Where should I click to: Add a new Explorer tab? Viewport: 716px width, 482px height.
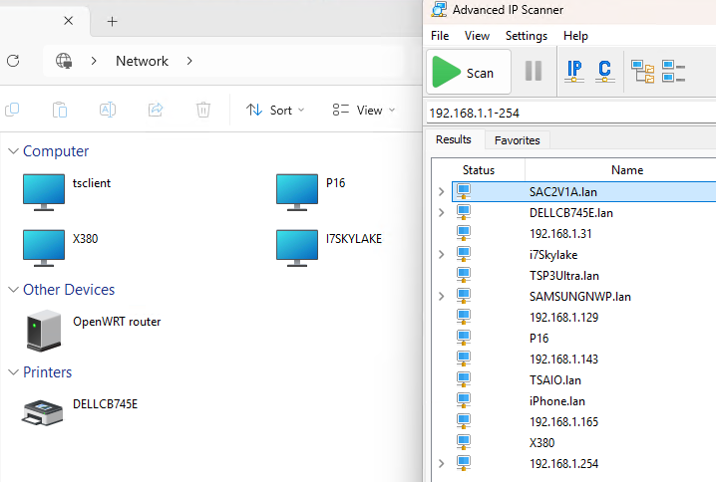113,21
